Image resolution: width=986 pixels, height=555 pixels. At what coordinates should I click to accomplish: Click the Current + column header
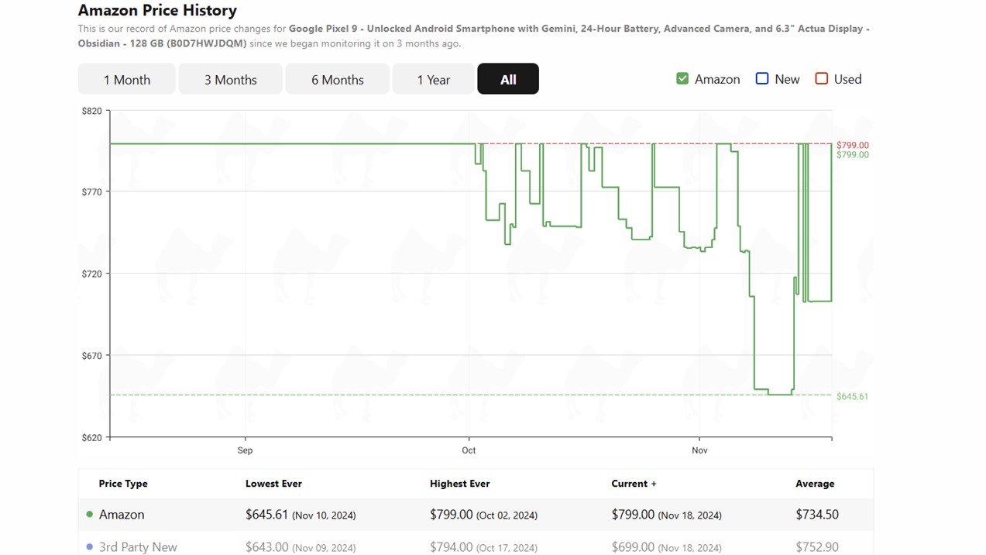634,484
